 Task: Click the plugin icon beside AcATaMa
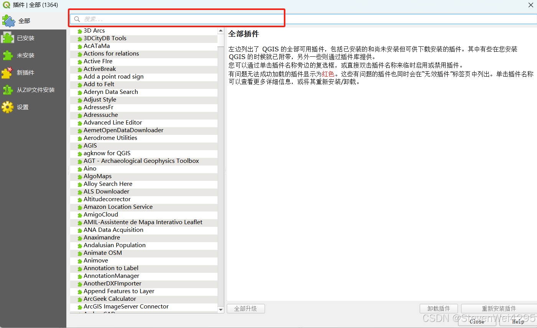80,47
